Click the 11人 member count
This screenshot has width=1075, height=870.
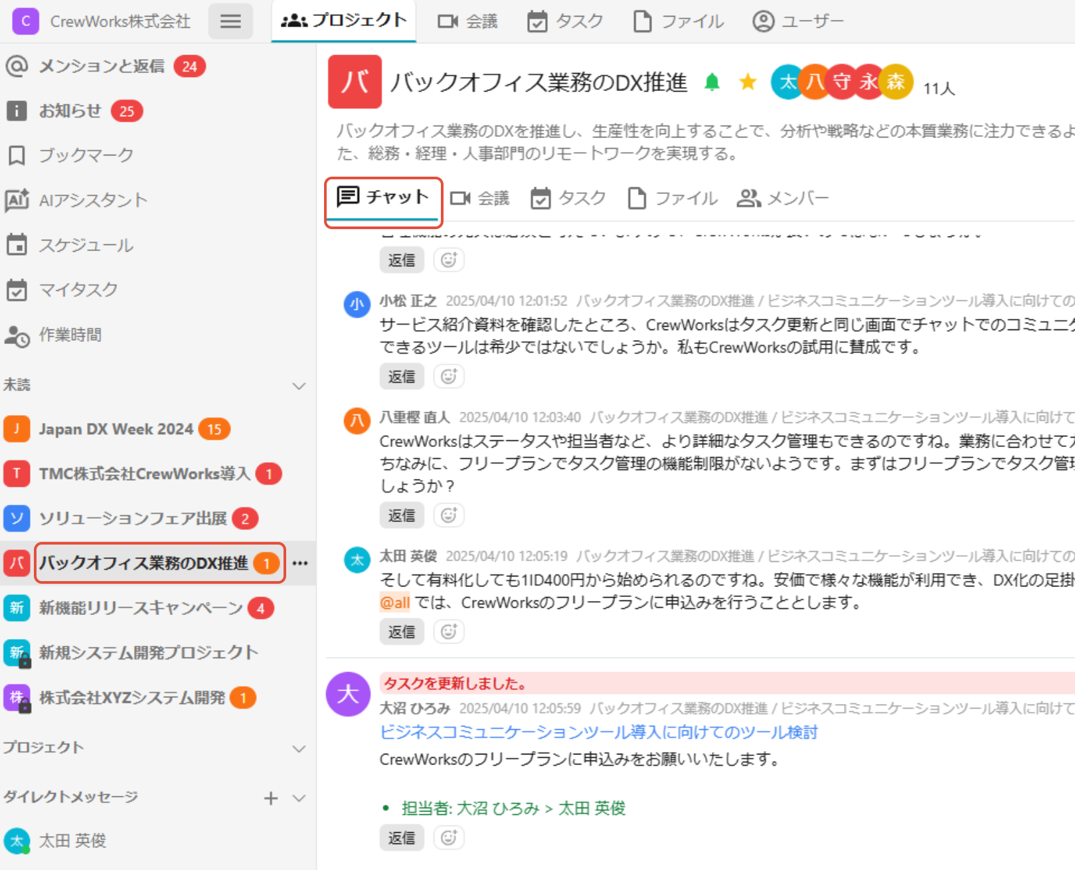[x=939, y=88]
